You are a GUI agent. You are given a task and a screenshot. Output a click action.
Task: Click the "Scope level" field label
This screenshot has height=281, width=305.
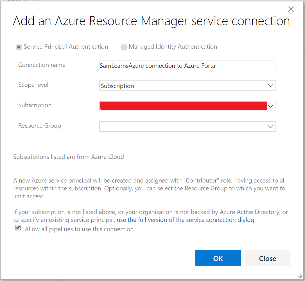33,85
